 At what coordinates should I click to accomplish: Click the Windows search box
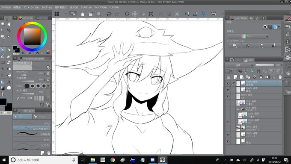pyautogui.click(x=43, y=160)
